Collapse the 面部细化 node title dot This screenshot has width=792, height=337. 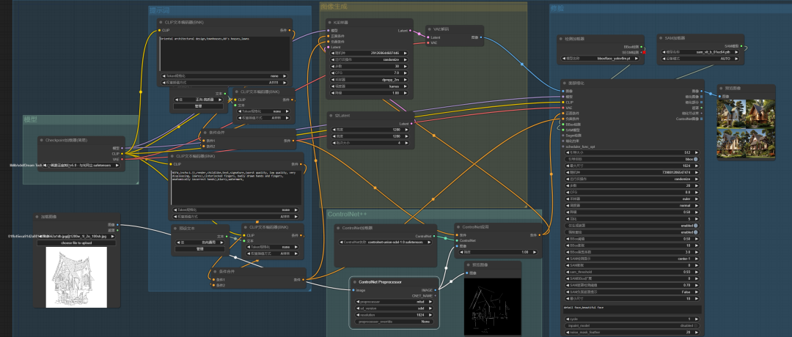(565, 84)
